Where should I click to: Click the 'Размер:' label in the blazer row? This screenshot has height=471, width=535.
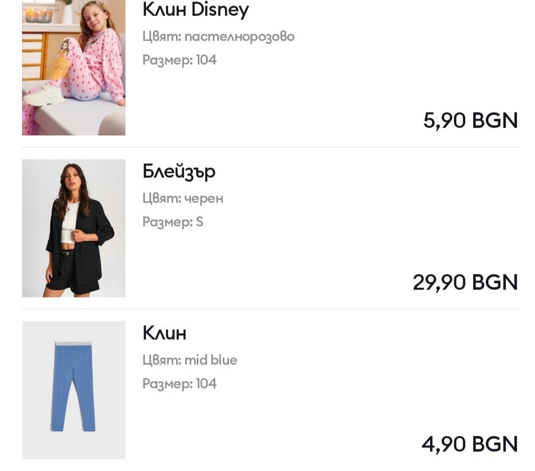tap(167, 222)
